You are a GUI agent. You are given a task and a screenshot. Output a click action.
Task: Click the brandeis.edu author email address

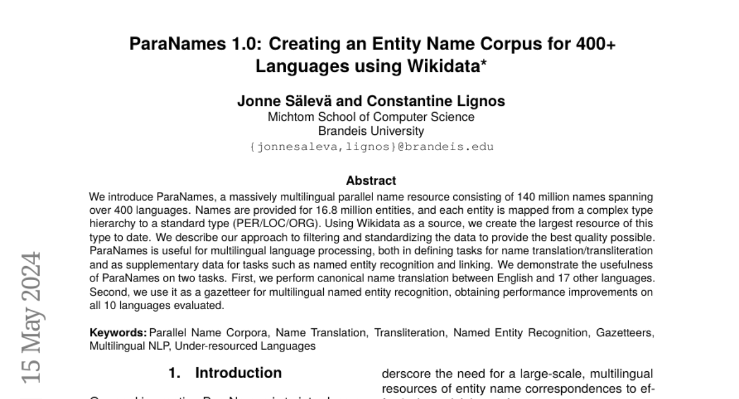pyautogui.click(x=371, y=147)
